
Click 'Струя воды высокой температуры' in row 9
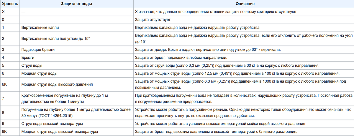(76, 124)
